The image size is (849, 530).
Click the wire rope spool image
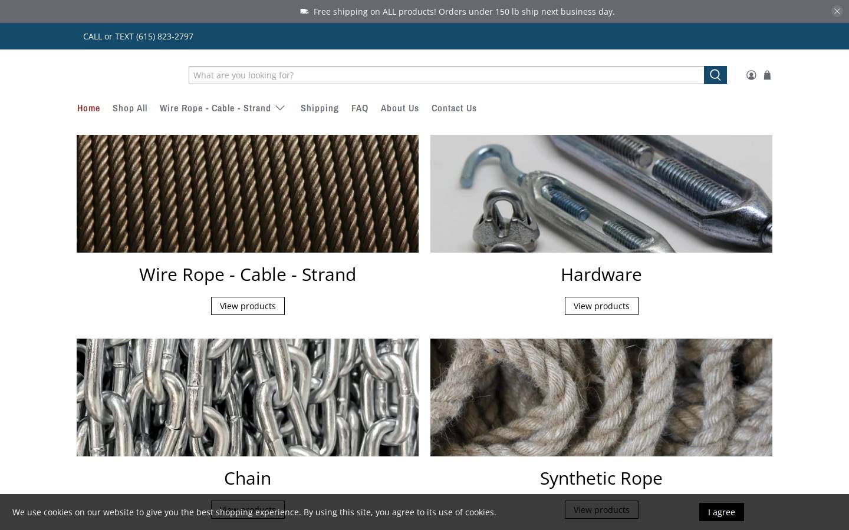(248, 194)
